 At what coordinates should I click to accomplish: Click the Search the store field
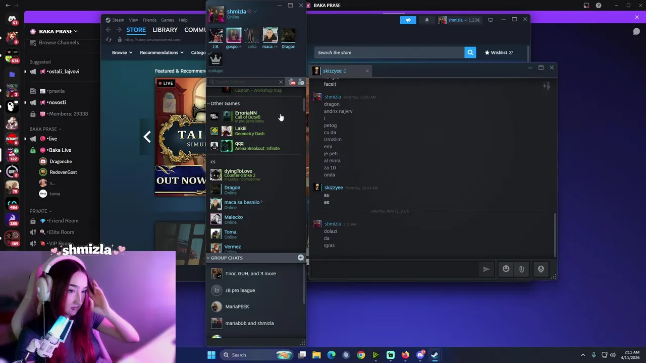point(389,52)
